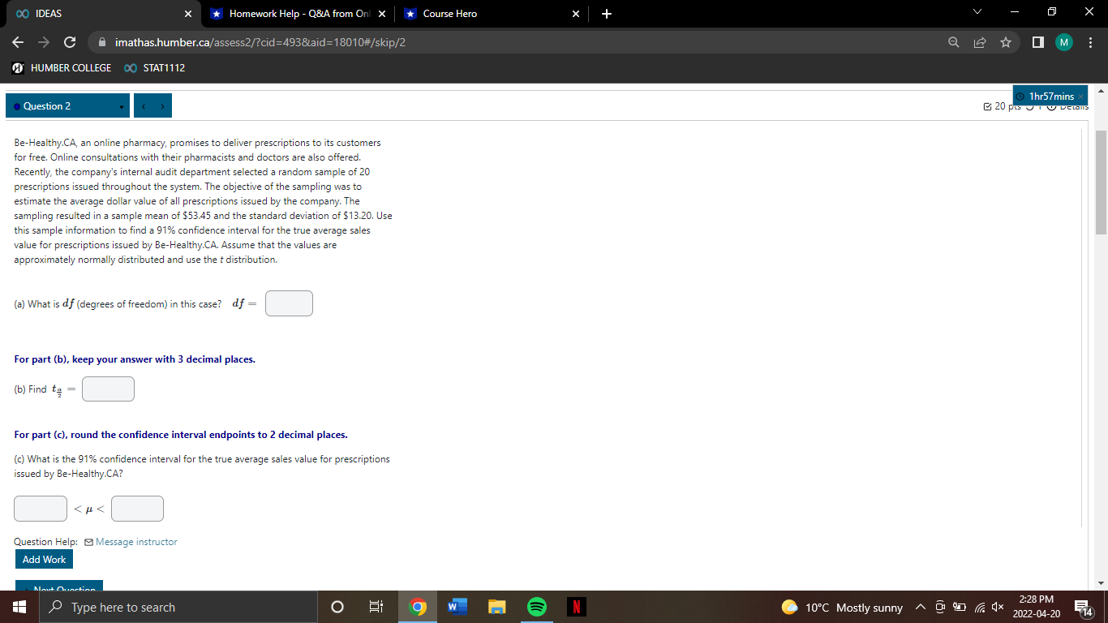Open the browser zoom search icon
The height and width of the screenshot is (623, 1108).
954,42
